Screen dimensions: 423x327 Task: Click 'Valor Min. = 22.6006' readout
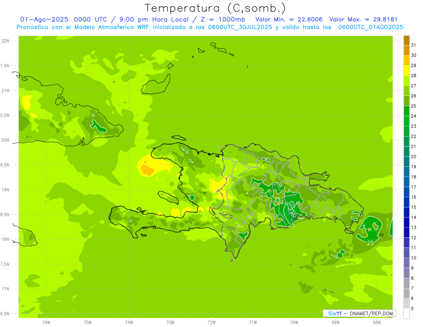[x=289, y=19]
